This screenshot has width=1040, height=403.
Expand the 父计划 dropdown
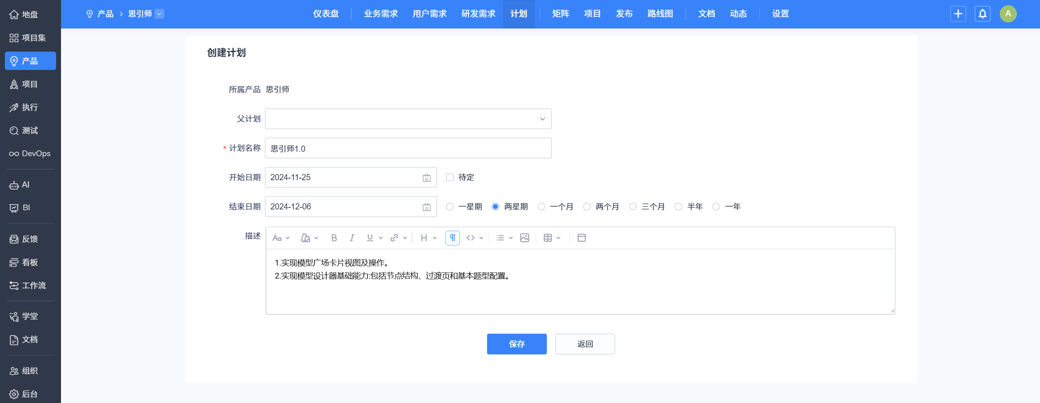coord(408,119)
